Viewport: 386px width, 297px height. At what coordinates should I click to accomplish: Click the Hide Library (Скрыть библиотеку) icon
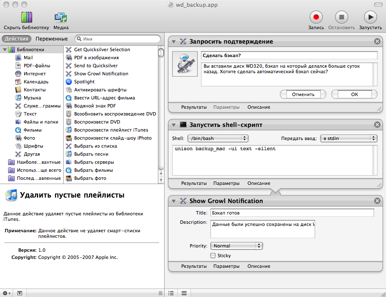(x=26, y=17)
